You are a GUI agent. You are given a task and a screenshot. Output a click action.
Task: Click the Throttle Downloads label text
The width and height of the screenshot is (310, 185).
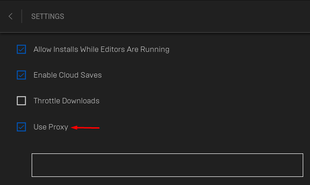(x=67, y=101)
